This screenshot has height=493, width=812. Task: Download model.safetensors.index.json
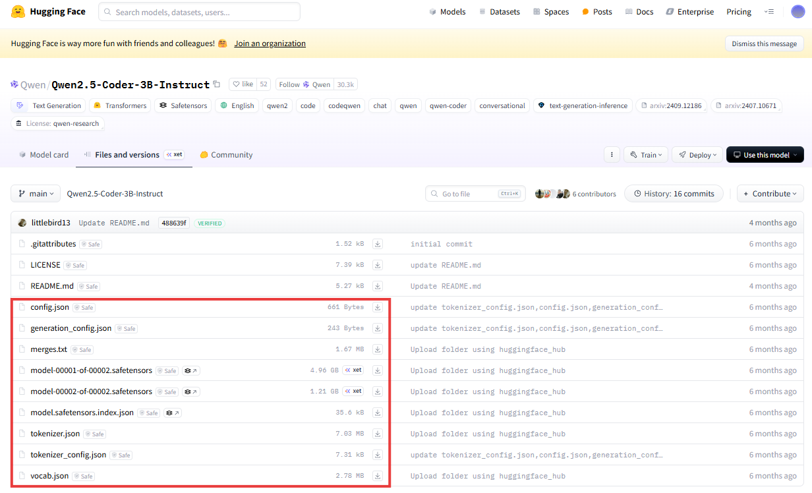point(378,413)
